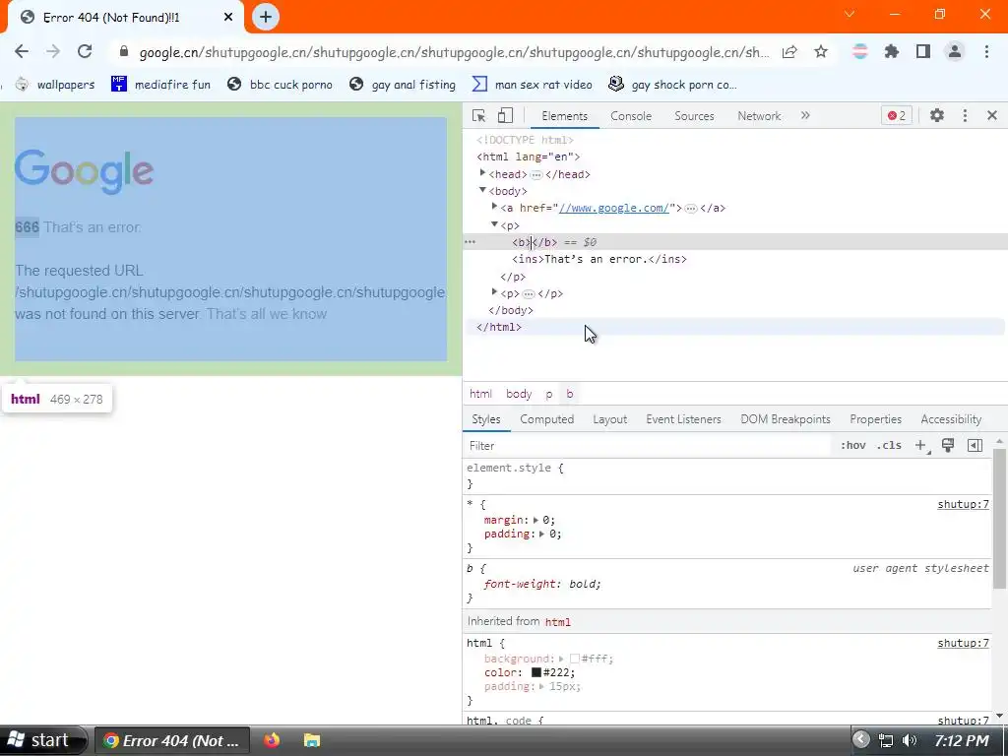
Task: Click the //www.google.com/ href link
Action: [x=614, y=209]
